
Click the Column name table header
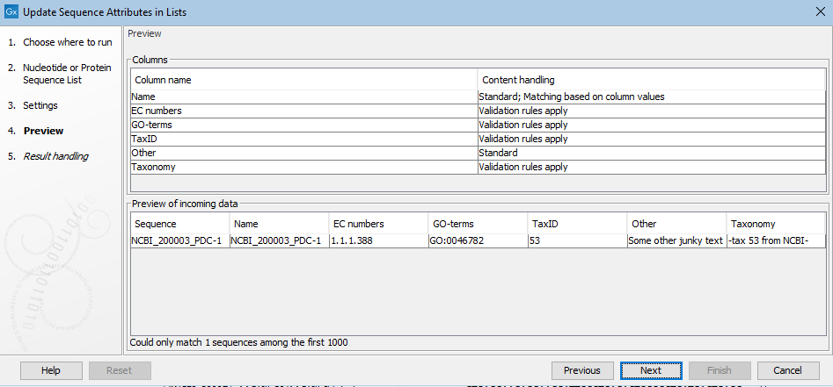303,80
